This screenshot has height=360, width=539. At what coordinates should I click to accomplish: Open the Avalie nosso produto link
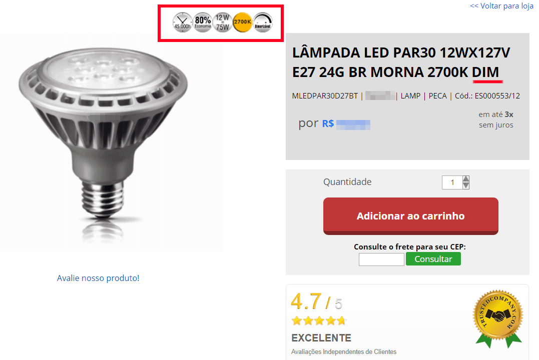(x=98, y=278)
